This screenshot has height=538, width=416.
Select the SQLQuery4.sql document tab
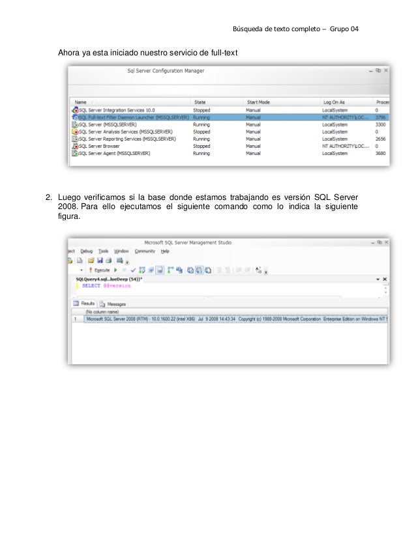pyautogui.click(x=109, y=279)
